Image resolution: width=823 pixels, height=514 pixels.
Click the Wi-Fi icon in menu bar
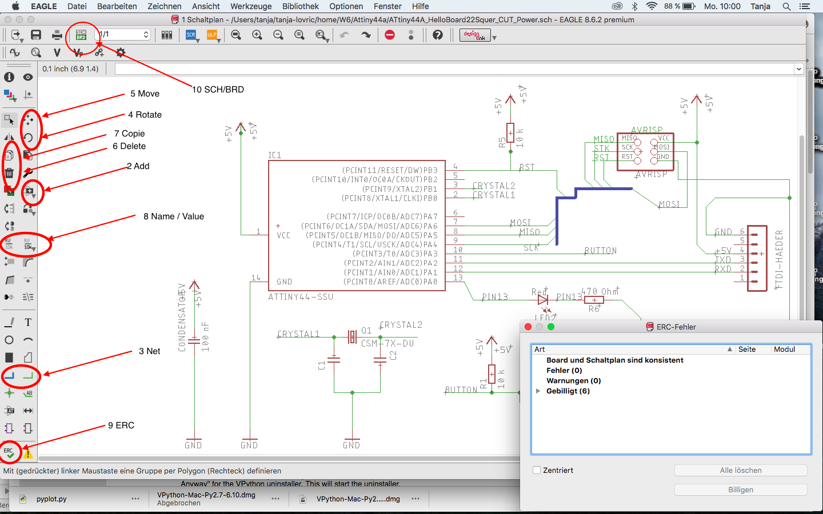pyautogui.click(x=652, y=6)
